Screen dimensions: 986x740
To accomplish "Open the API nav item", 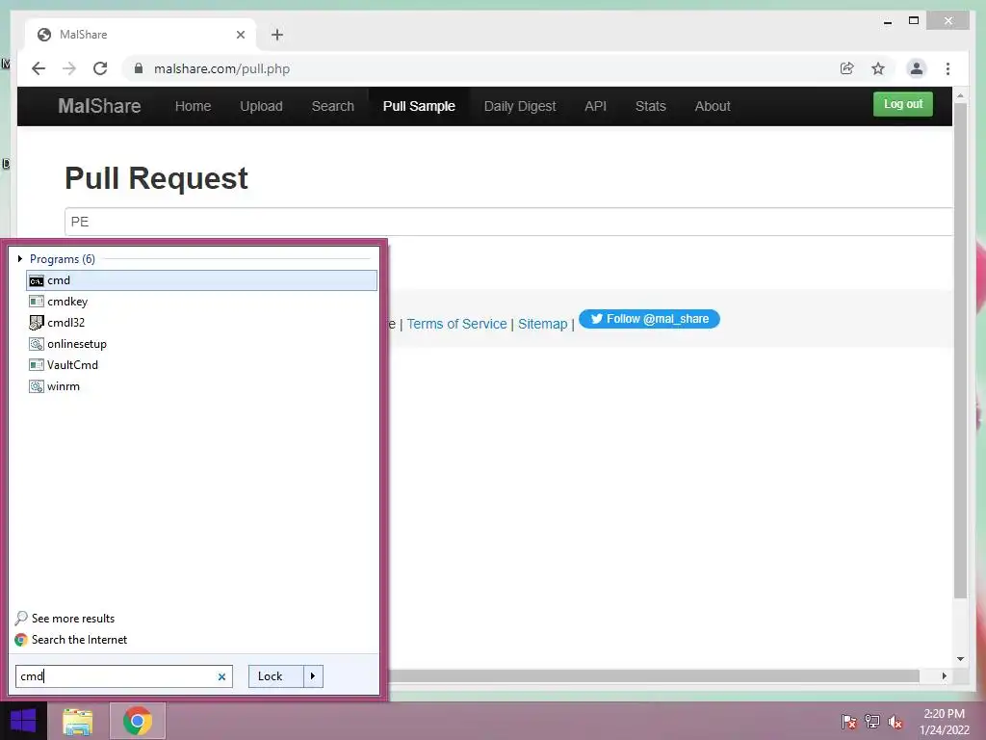I will (x=595, y=106).
